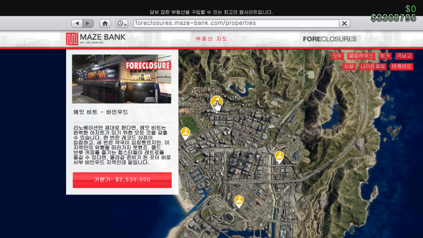Open the history clock dropdown
The width and height of the screenshot is (423, 238).
click(x=122, y=23)
